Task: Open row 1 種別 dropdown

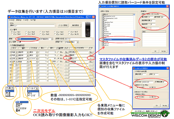Action: tap(23, 52)
